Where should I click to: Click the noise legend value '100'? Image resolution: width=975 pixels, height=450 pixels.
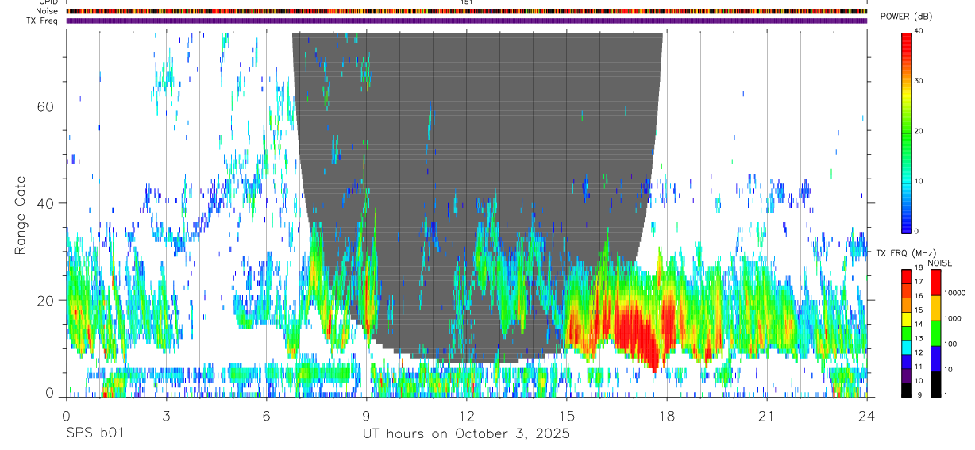coord(950,344)
